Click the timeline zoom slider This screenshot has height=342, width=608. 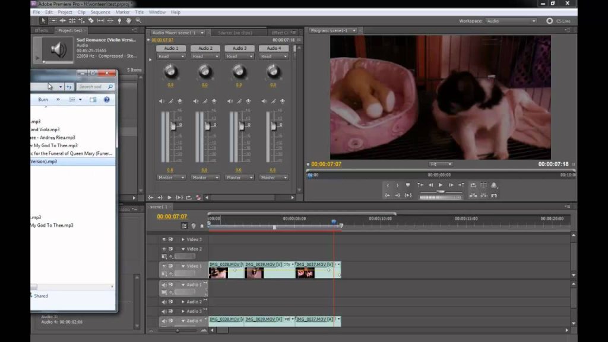pos(178,331)
